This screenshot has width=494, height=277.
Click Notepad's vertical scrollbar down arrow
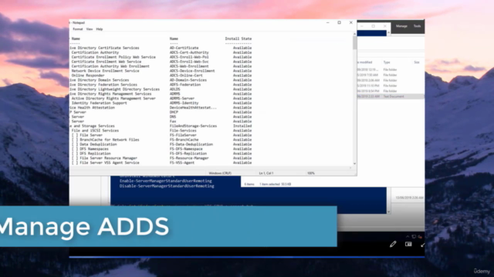click(x=355, y=164)
